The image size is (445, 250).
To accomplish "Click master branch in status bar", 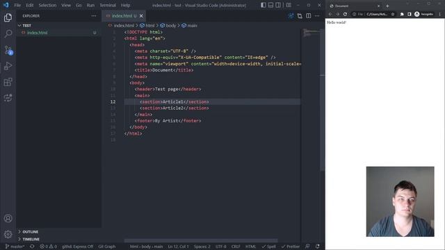I will click(15, 247).
